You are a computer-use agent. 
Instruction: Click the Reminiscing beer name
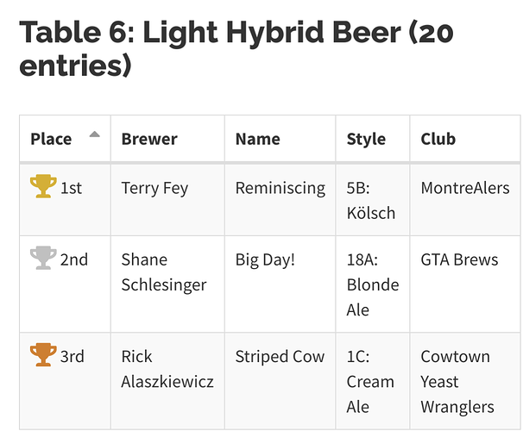(280, 188)
